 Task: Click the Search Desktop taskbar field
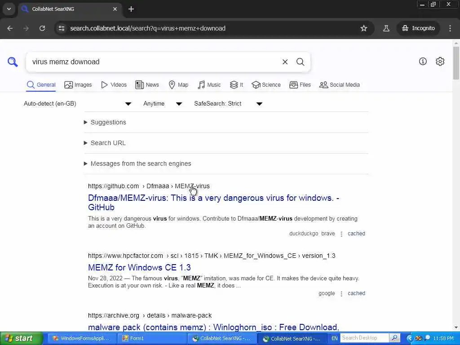pyautogui.click(x=364, y=338)
